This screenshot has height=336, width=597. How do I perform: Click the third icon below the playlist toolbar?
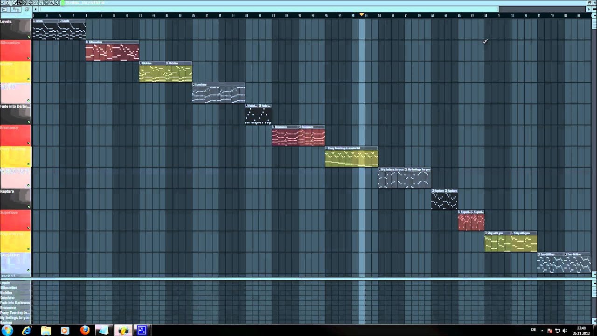click(x=27, y=9)
